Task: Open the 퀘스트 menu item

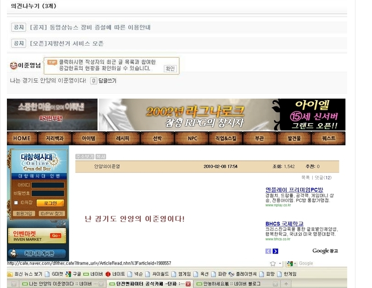Action: point(329,138)
